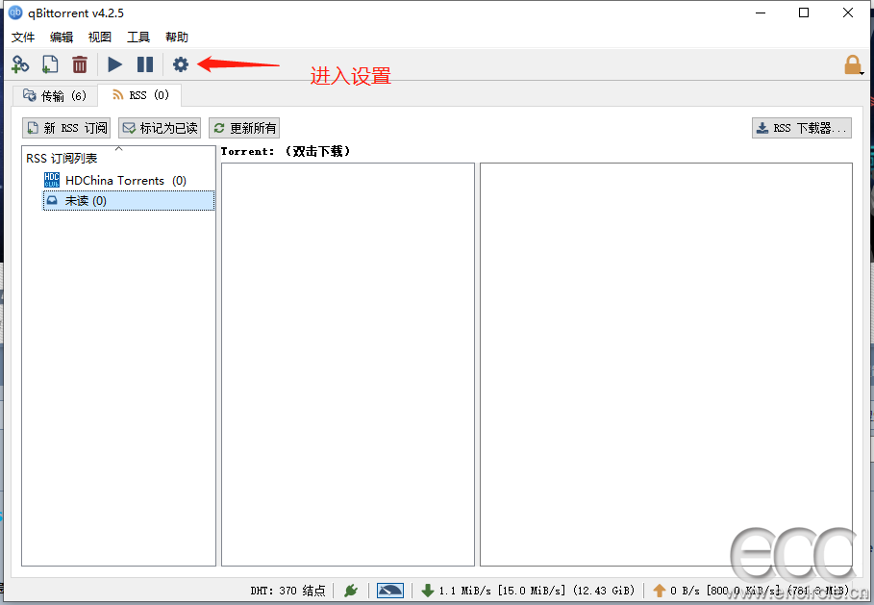Click the pause icon in toolbar

pos(145,64)
